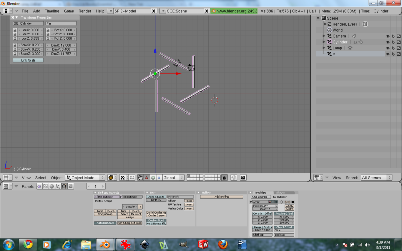Toggle the Double Sided button
402x251 pixels.
tap(156, 220)
